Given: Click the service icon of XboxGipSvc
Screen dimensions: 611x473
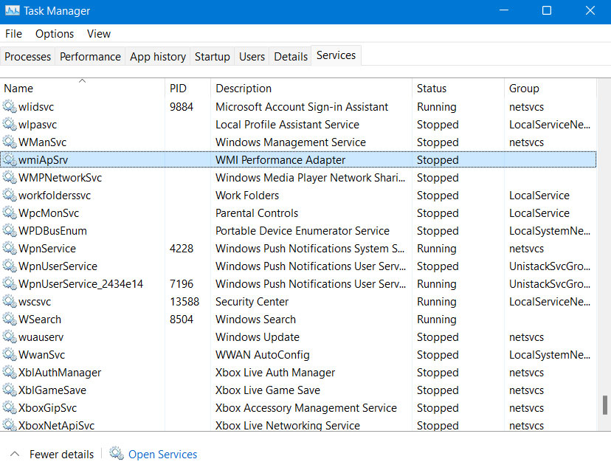Looking at the screenshot, I should pos(10,407).
